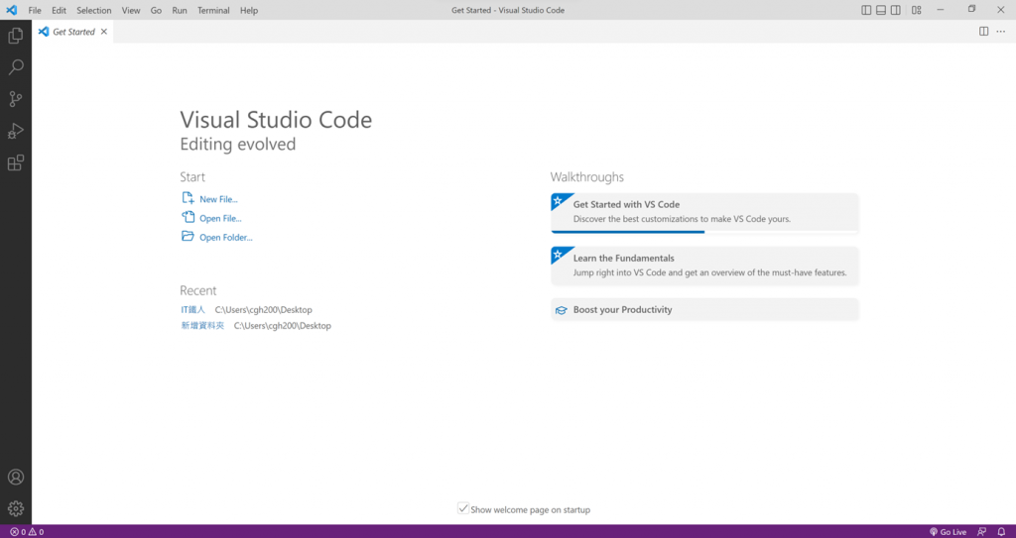Click the New File document icon

tap(188, 198)
